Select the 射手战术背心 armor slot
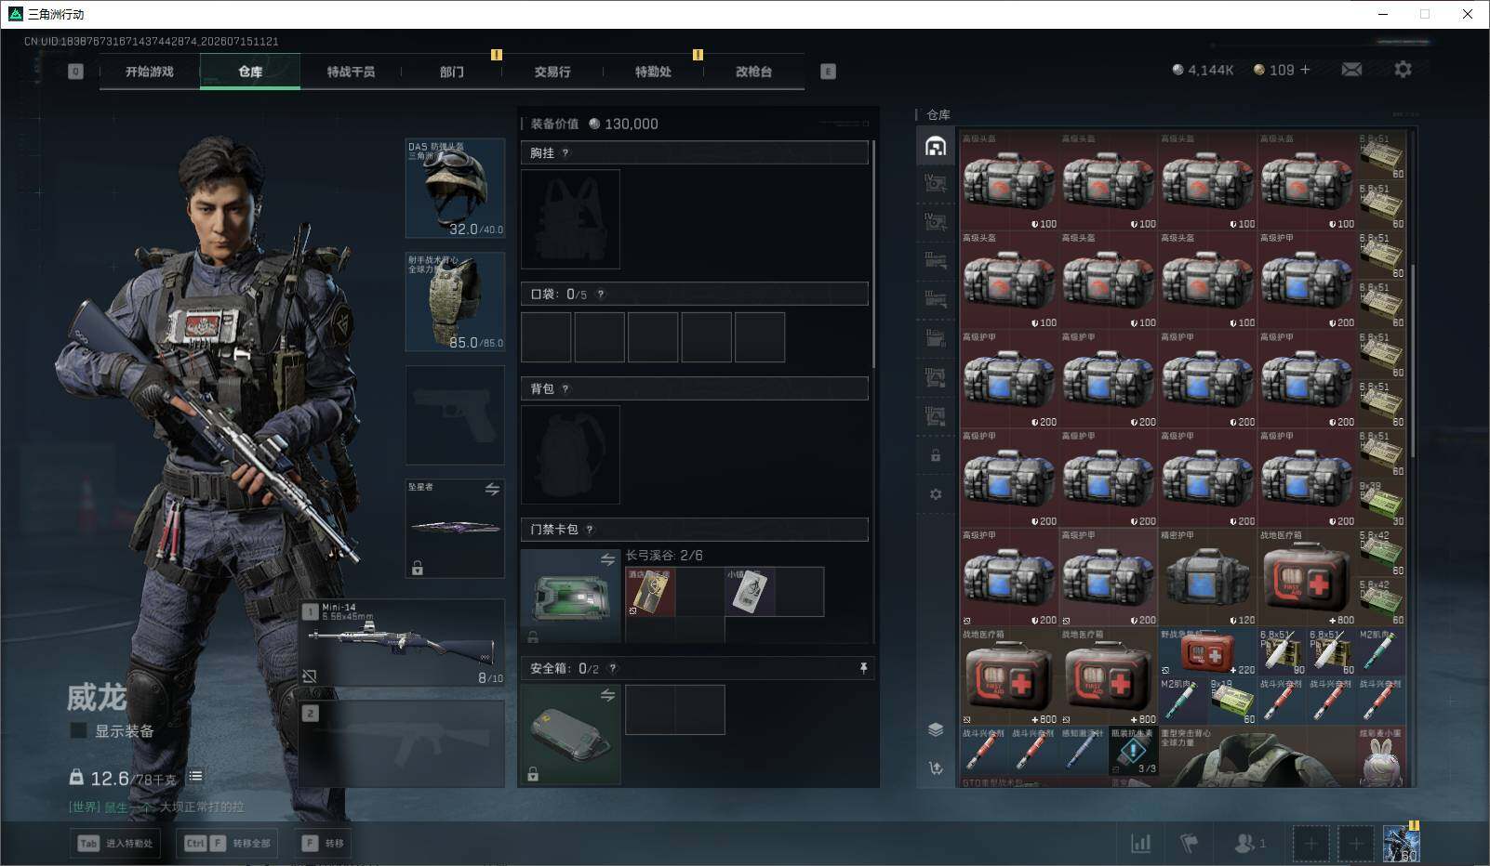1490x866 pixels. (455, 301)
